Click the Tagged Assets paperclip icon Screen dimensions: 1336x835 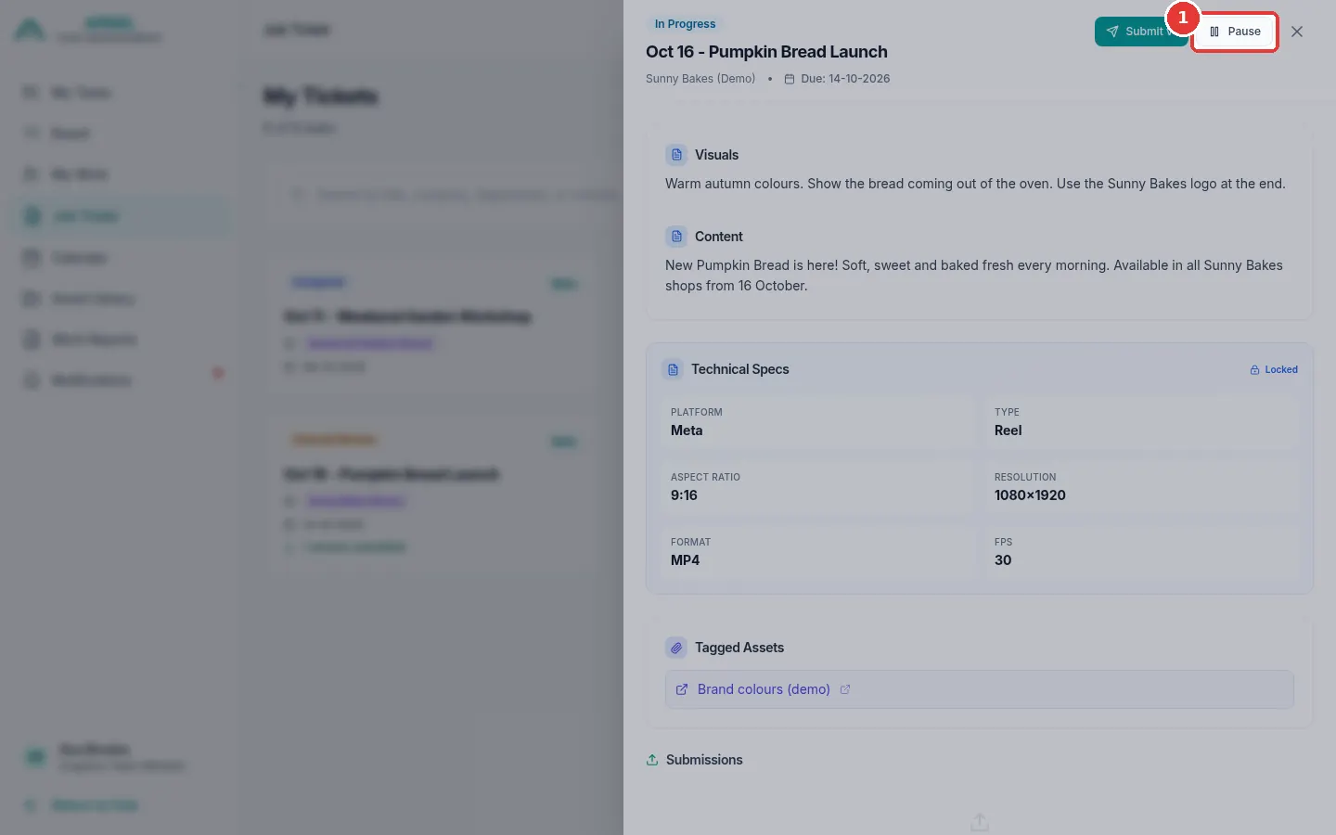(676, 648)
